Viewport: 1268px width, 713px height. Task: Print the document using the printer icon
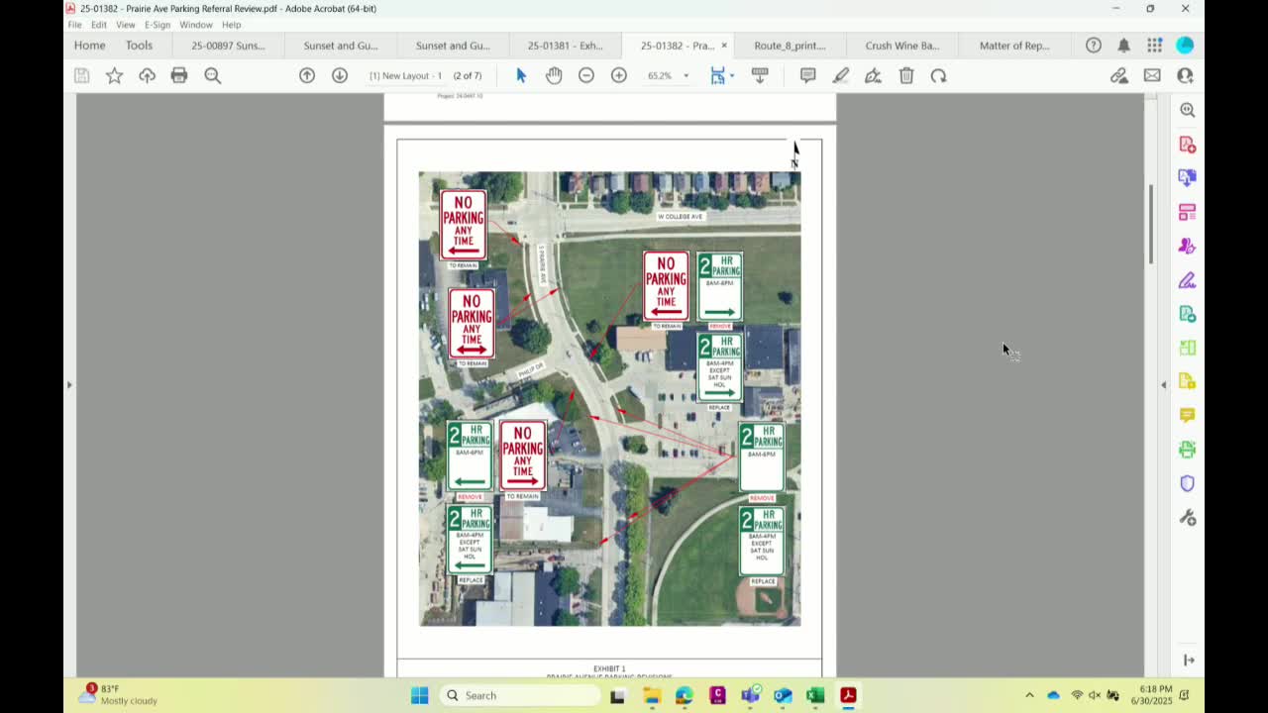(179, 75)
